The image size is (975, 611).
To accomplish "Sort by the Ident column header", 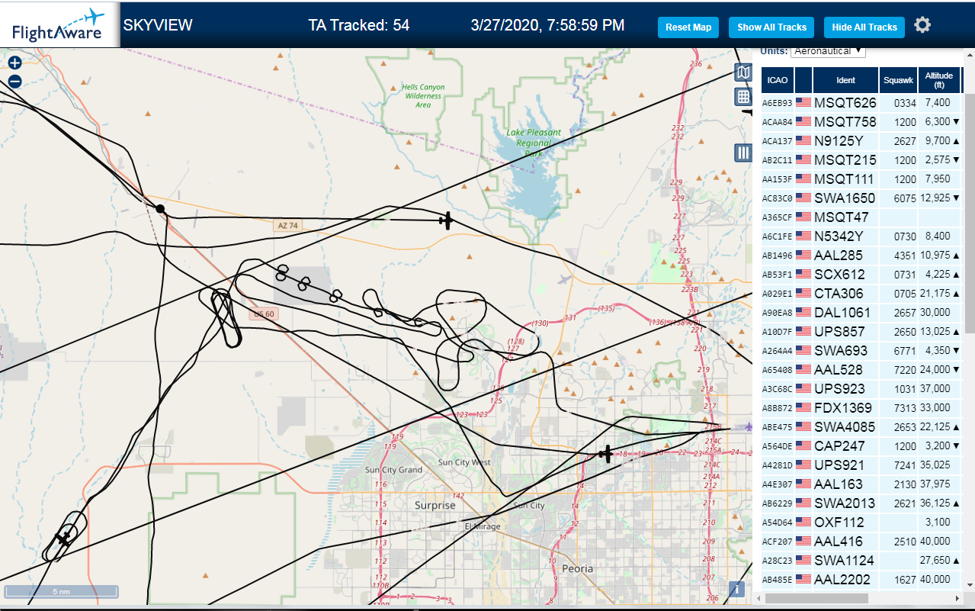I will coord(845,80).
